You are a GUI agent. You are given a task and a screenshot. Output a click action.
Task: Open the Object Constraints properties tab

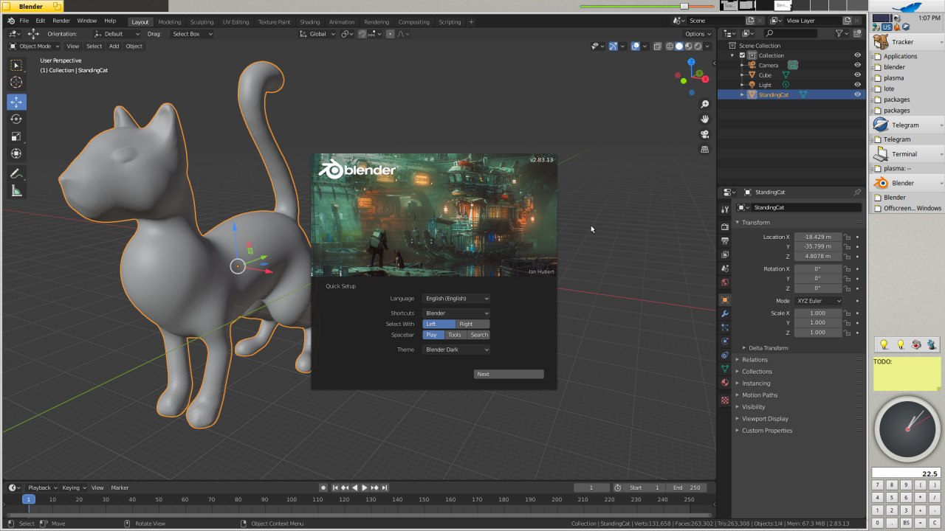pyautogui.click(x=725, y=355)
